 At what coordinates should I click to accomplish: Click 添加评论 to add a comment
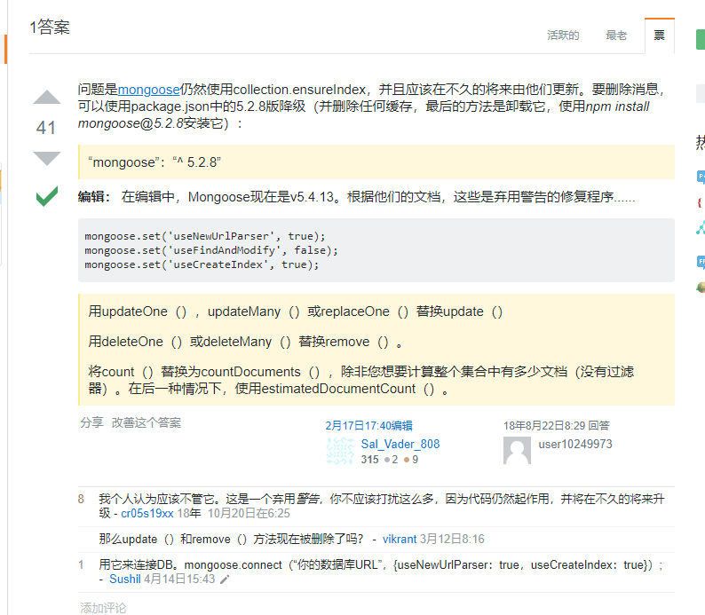103,608
